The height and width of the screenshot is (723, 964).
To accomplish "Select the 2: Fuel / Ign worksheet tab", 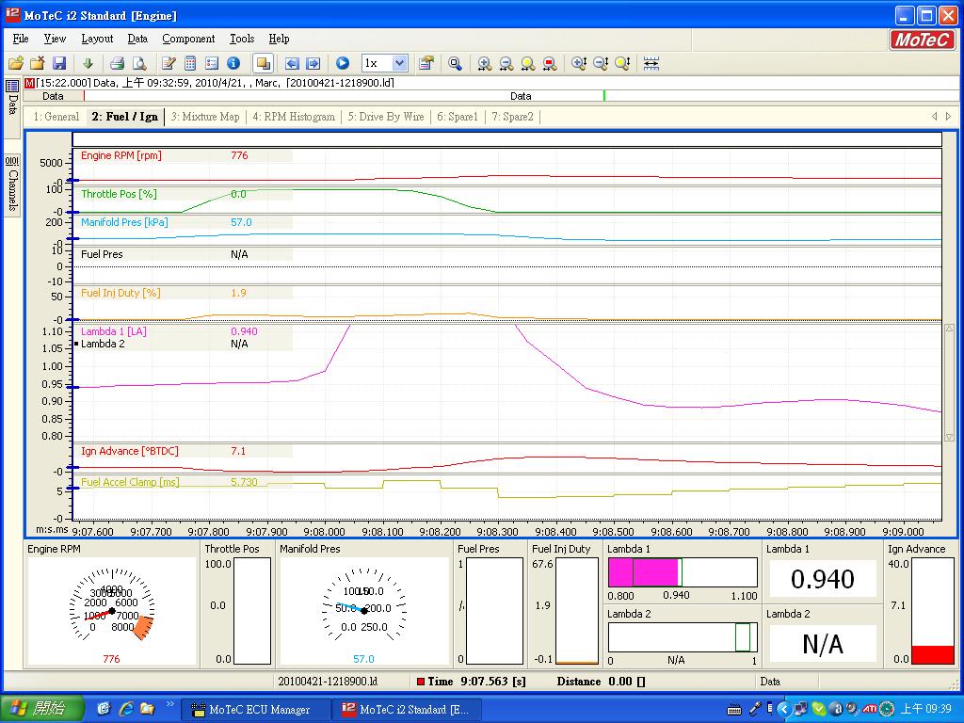I will pos(125,117).
